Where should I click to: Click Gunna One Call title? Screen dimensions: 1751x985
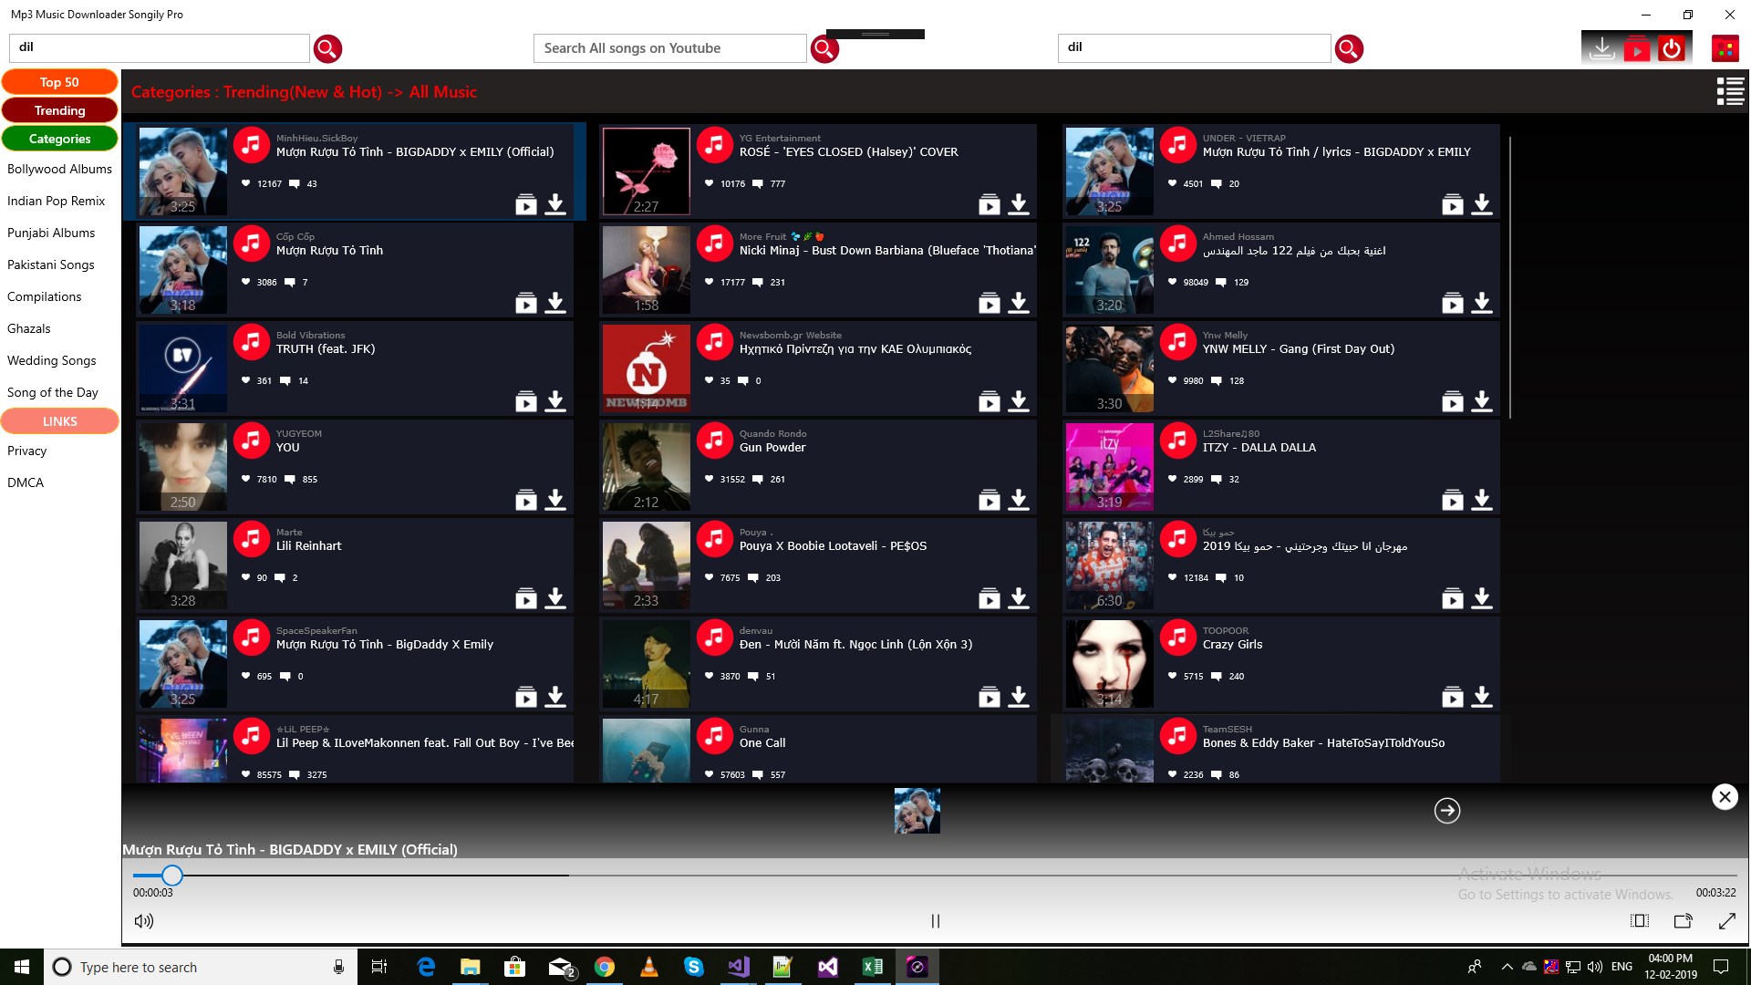click(x=762, y=742)
